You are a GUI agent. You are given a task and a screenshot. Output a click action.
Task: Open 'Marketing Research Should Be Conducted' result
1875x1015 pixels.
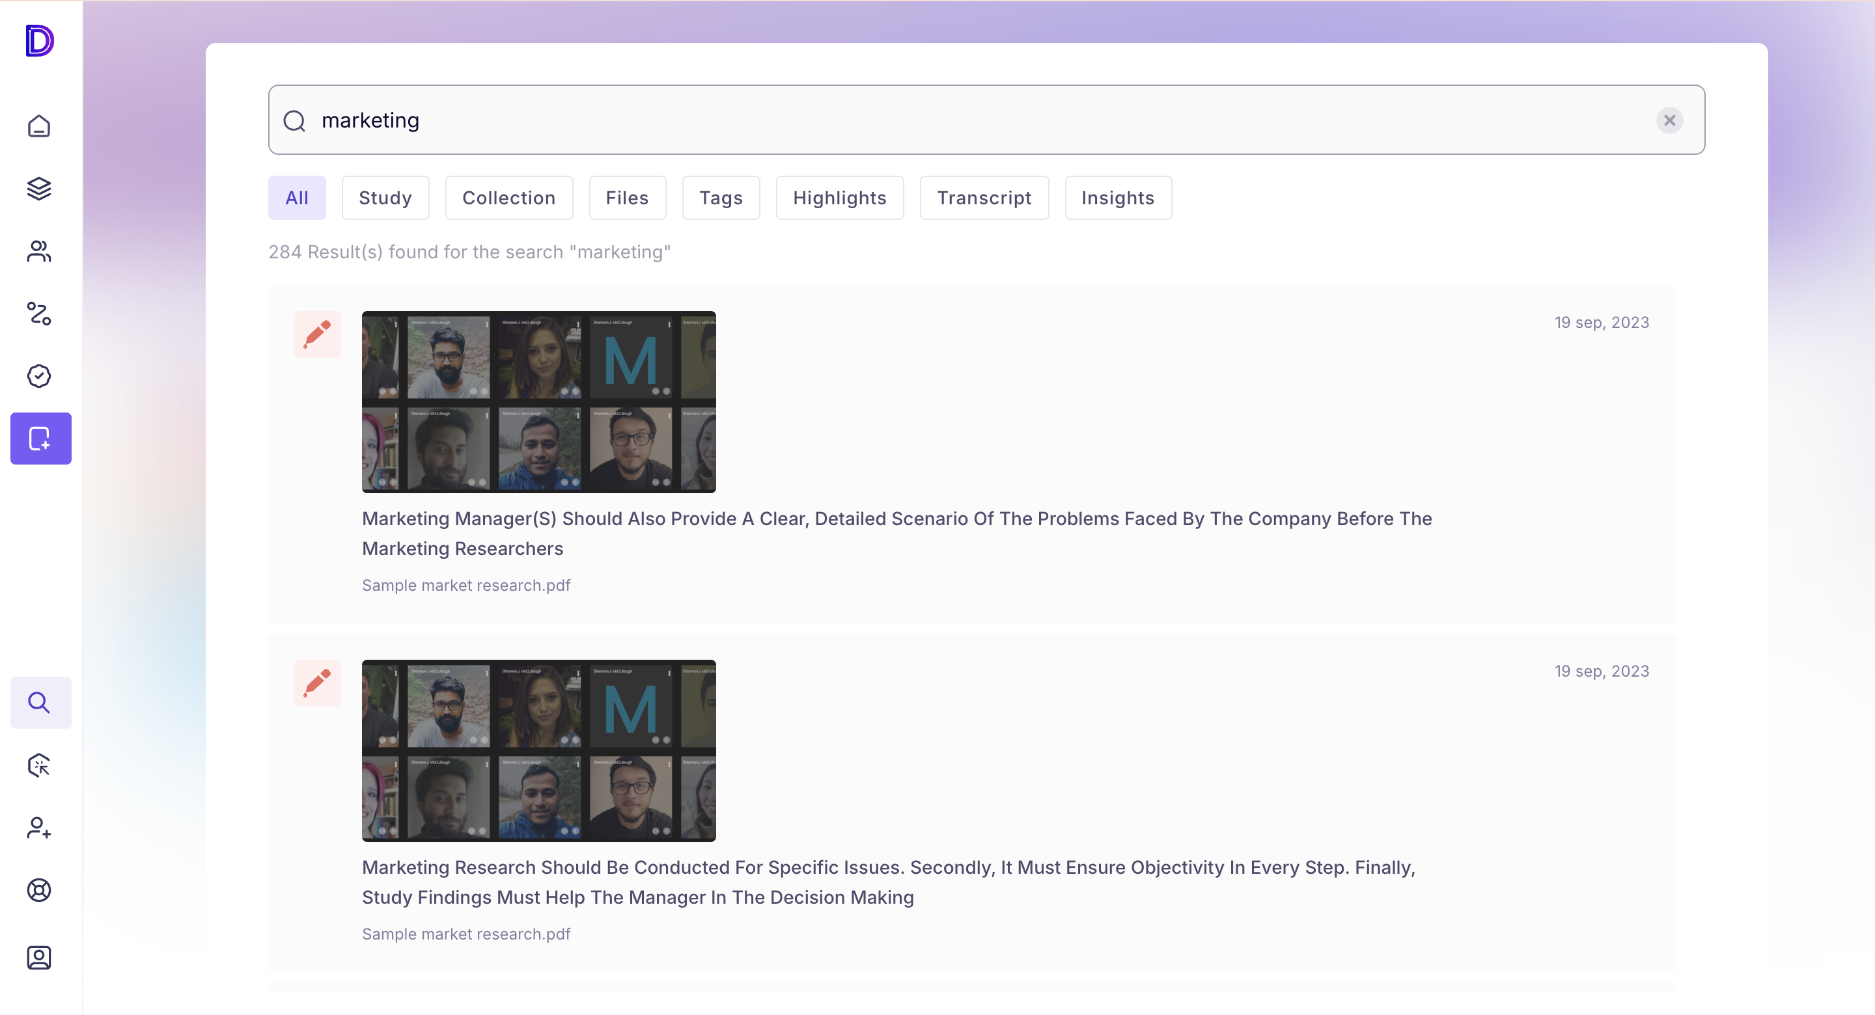pos(889,882)
